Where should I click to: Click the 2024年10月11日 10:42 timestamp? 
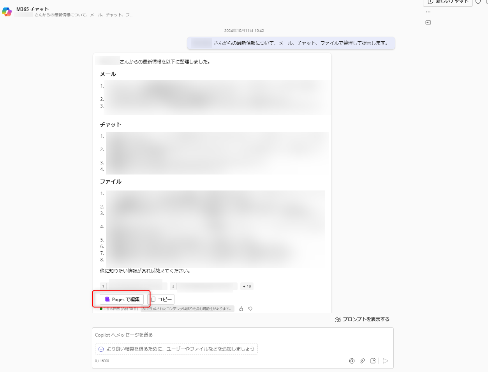click(x=244, y=30)
